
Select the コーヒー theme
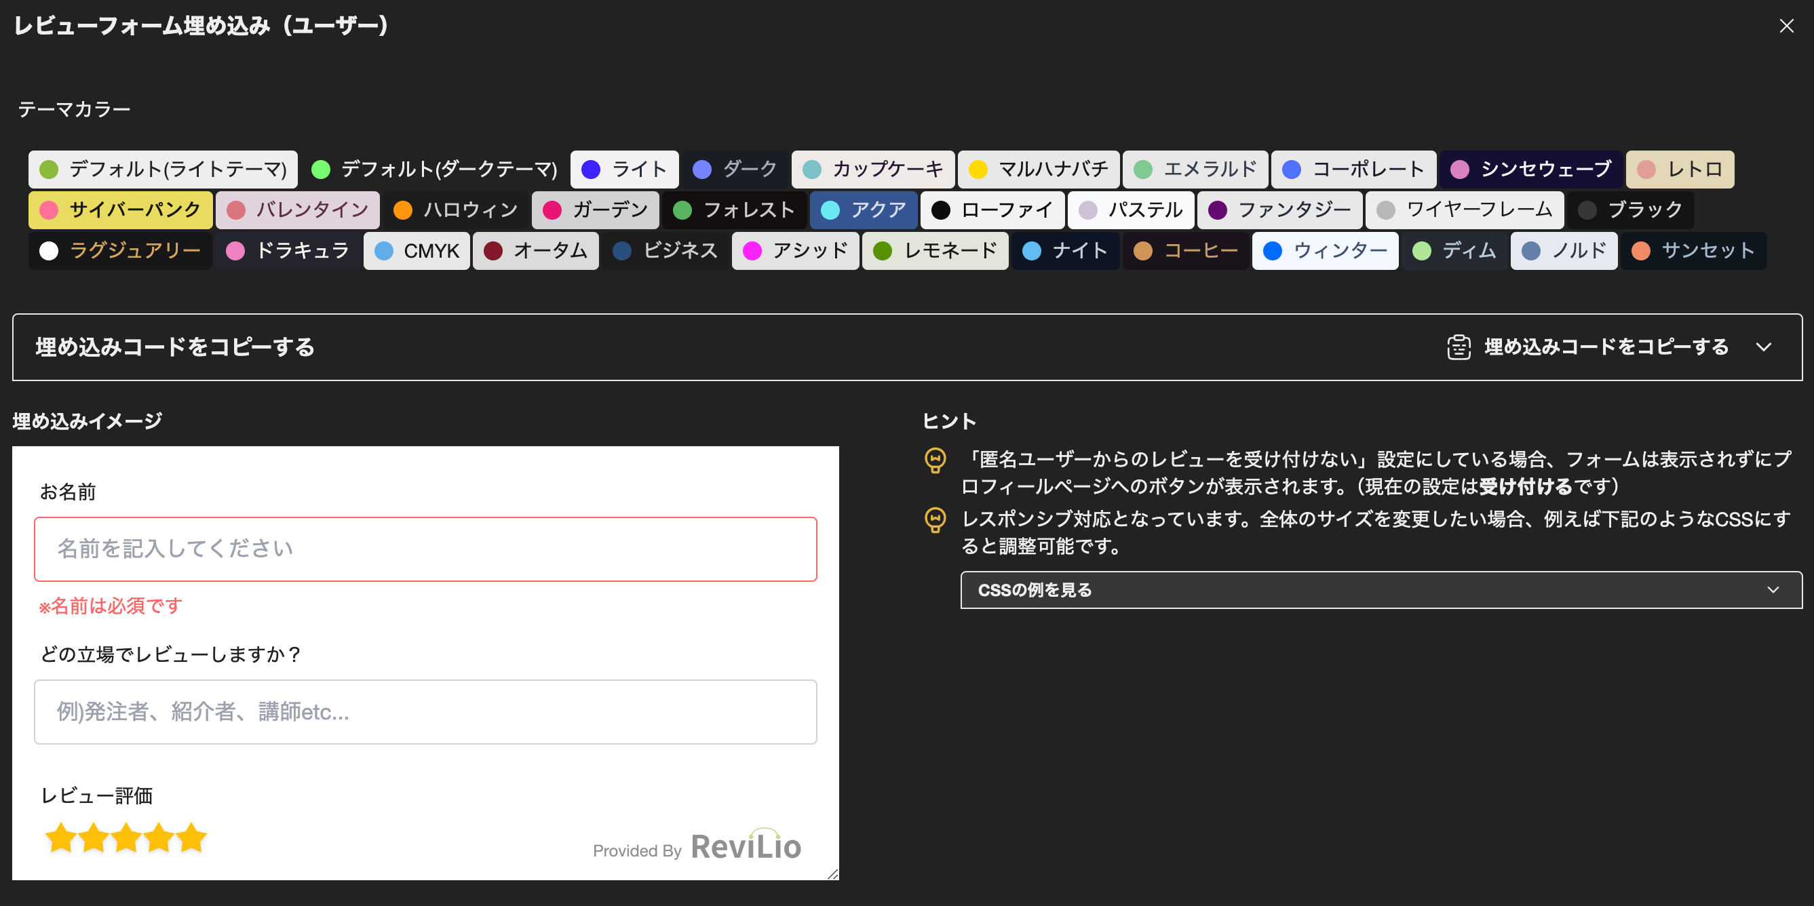point(1186,251)
